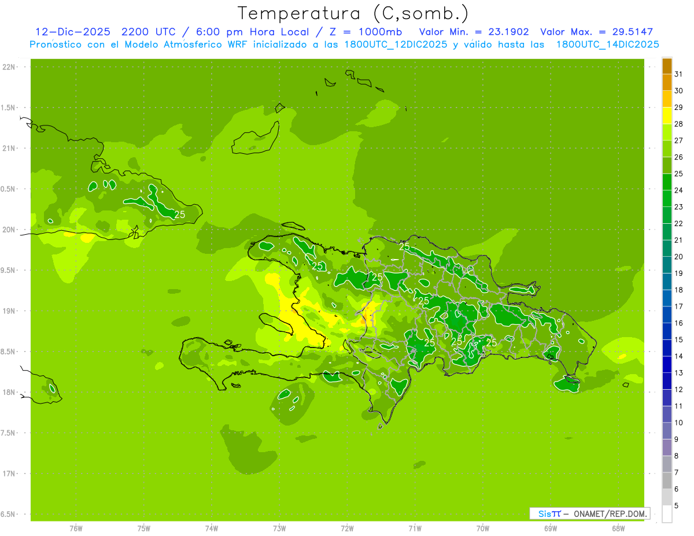Click the '8.5N' latitude axis label
This screenshot has width=694, height=536.
coord(9,352)
